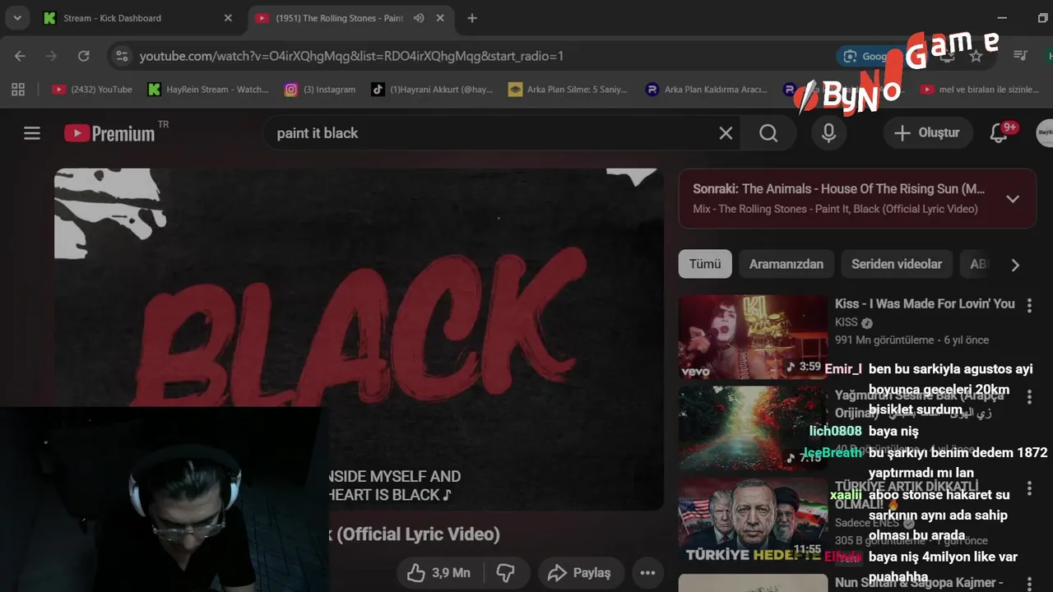Open Arka Plan Kaldırma Aracı bookmark
This screenshot has height=592, width=1053.
[x=707, y=90]
